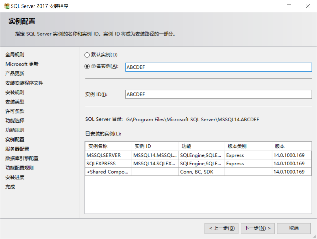This screenshot has height=239, width=317.
Task: Select the 默认实例 radio button
Action: point(87,55)
